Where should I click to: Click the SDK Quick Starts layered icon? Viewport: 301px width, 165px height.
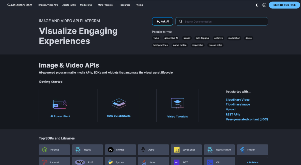coord(119,103)
